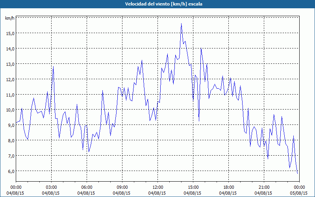Click the curve's lowest point near midnight end
This screenshot has height=197, width=315.
tap(297, 173)
